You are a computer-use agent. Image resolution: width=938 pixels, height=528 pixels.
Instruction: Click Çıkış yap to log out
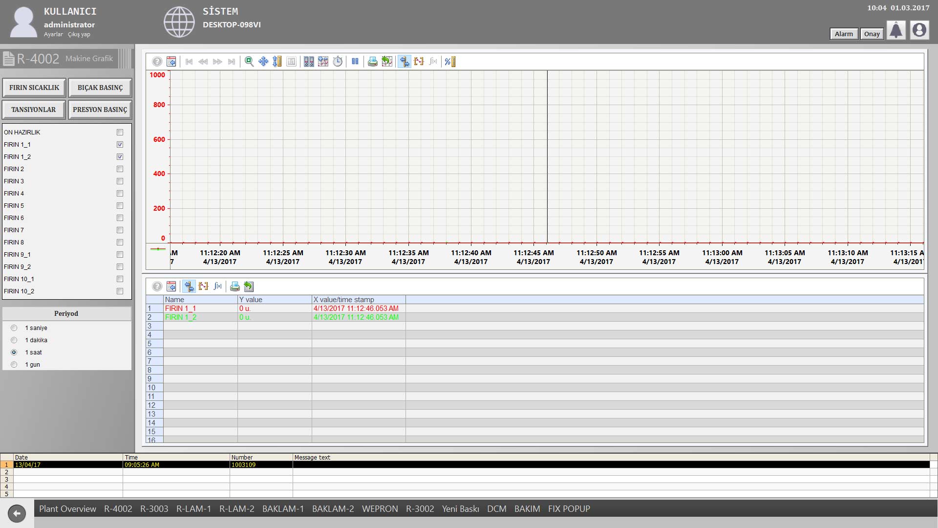(79, 34)
